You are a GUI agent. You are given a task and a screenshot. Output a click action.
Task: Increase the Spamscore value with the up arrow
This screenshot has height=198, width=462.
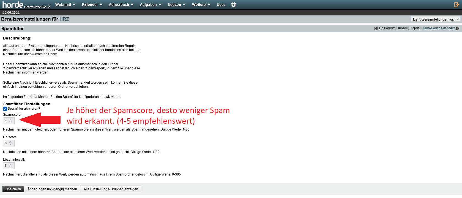click(x=10, y=119)
